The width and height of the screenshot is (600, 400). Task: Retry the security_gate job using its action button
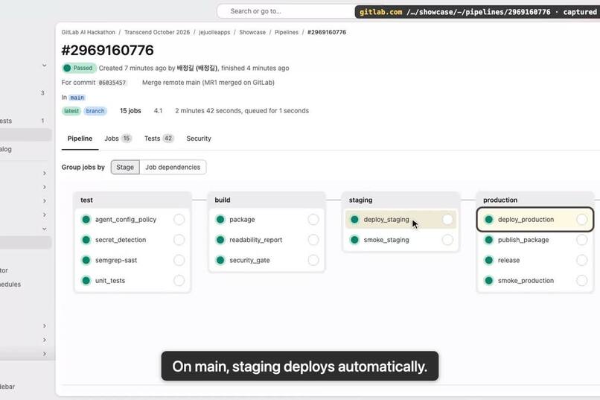tap(313, 260)
